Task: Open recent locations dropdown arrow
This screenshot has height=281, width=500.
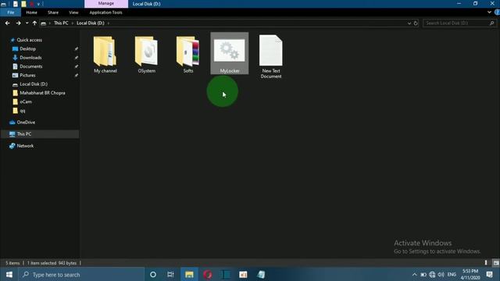Action: click(27, 23)
